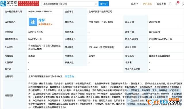Image resolution: width=184 pixels, height=109 pixels.
Task: Select organization code MA1FPM11-3
Action: (35, 39)
